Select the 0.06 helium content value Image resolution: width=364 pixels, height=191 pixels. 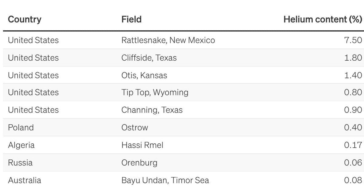point(353,163)
